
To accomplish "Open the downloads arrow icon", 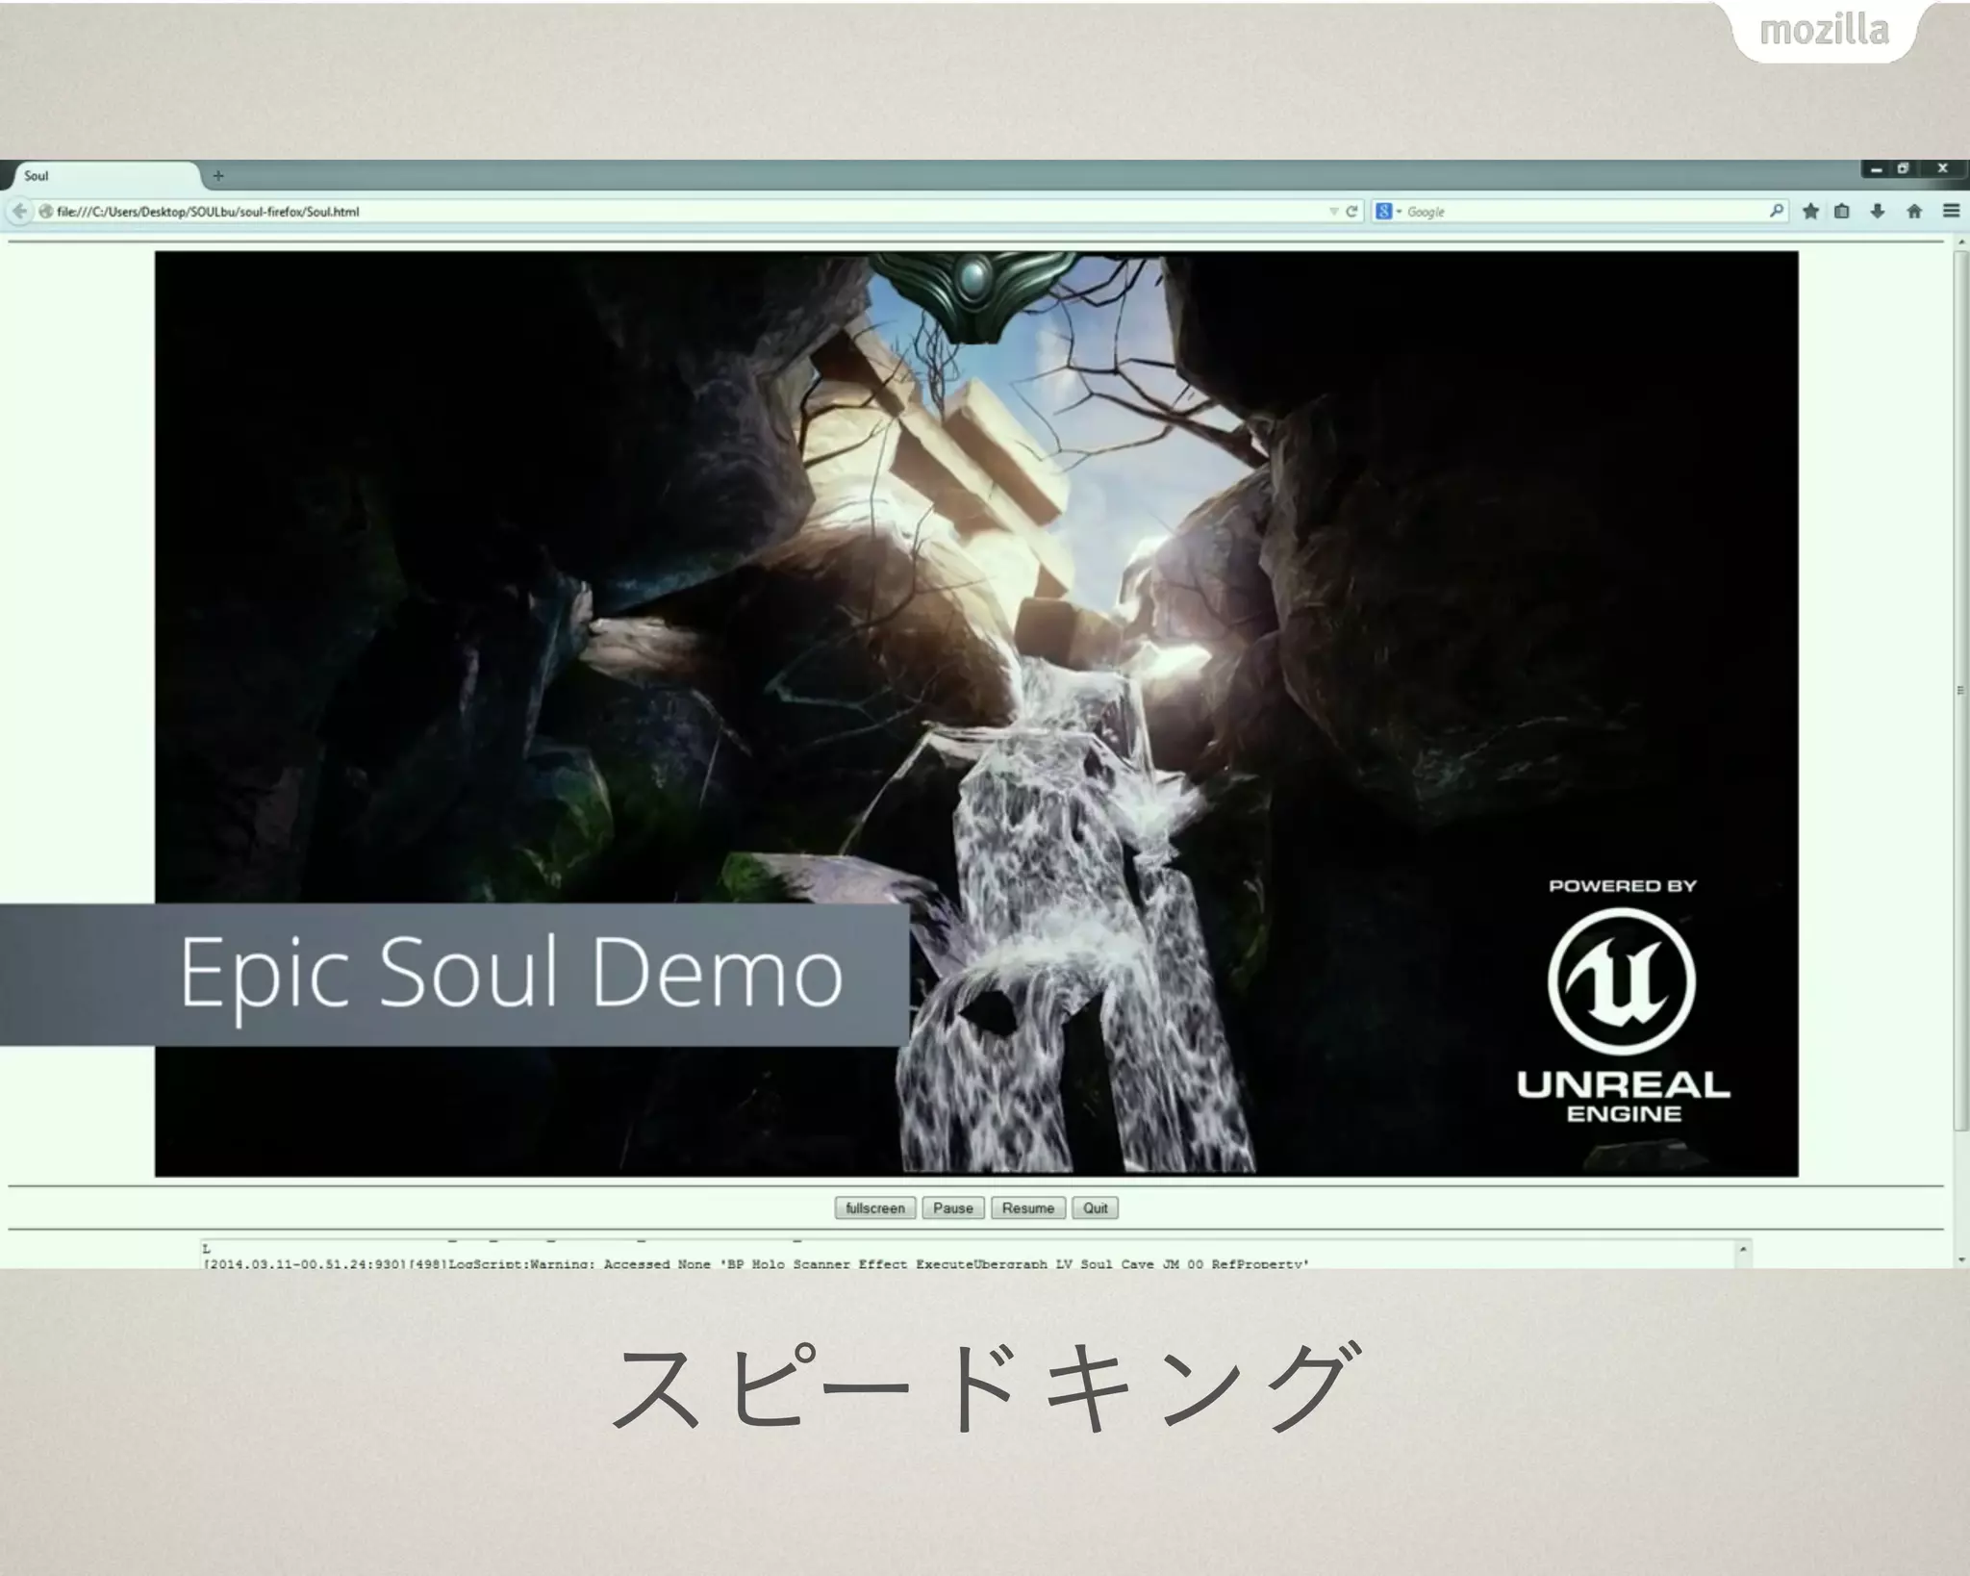I will click(x=1878, y=212).
